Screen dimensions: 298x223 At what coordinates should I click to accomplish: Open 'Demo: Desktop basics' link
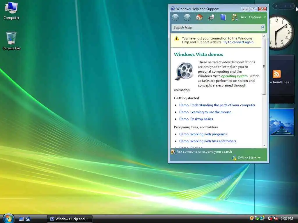point(196,119)
